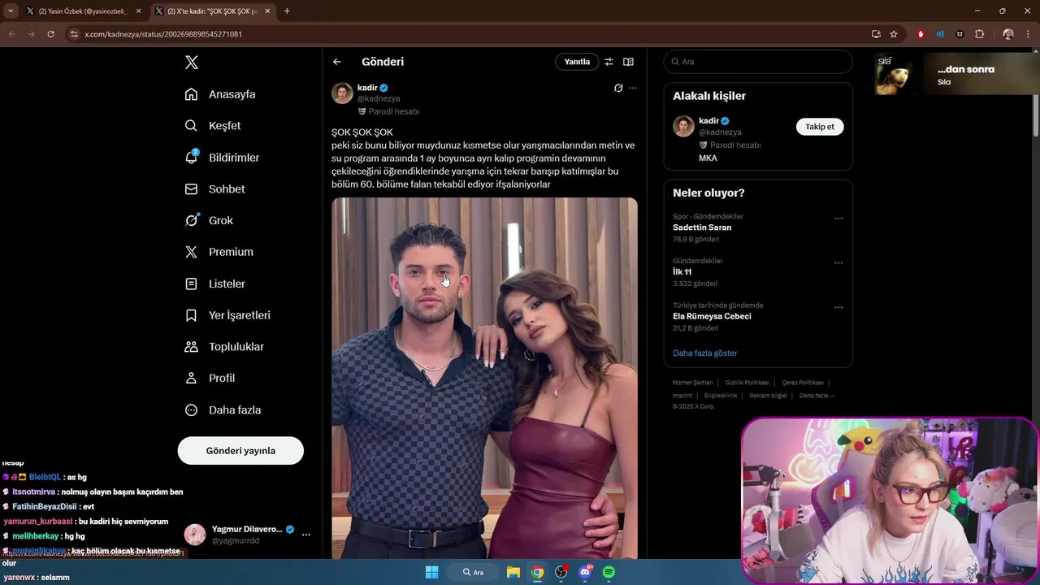Click the Gizlilik Politikası footer link
Image resolution: width=1040 pixels, height=585 pixels.
pos(747,383)
